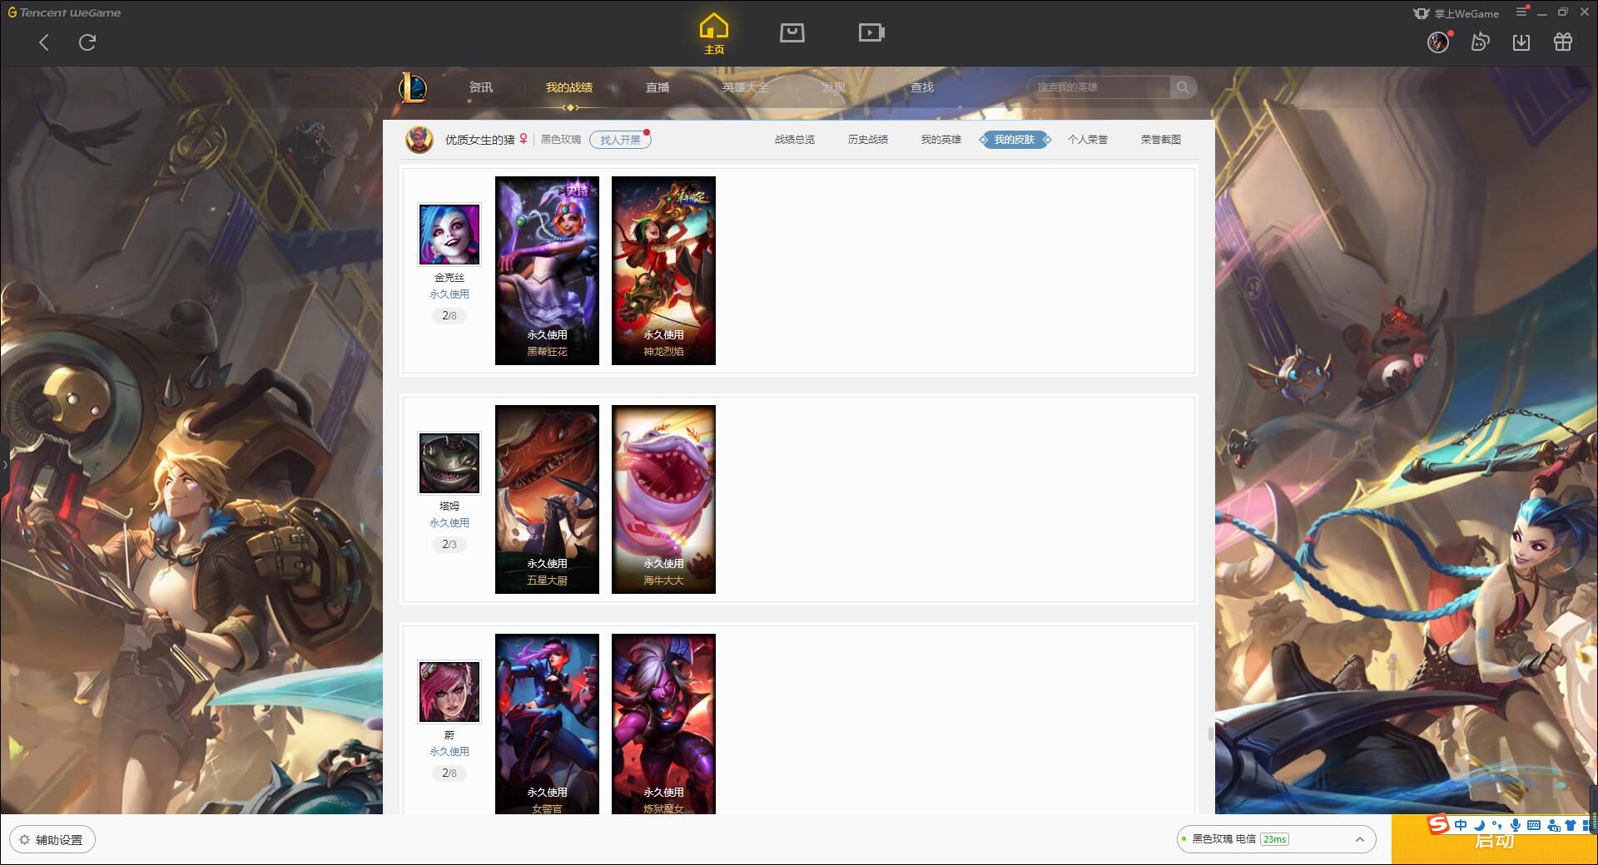Open the 发现 discover tab

[834, 87]
